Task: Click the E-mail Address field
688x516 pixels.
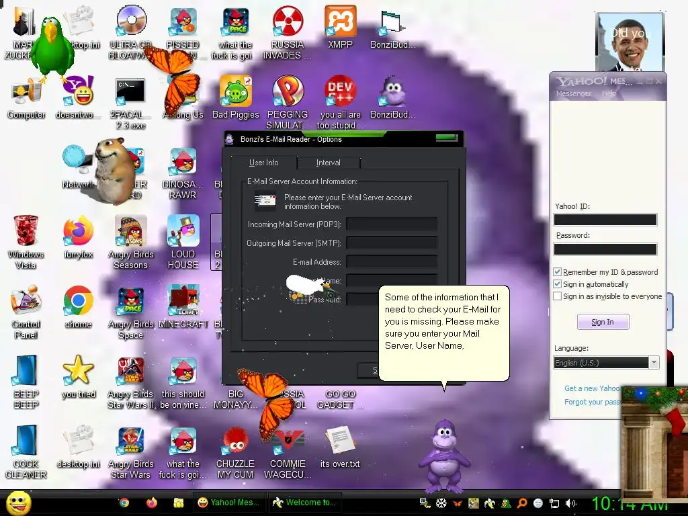Action: [392, 262]
